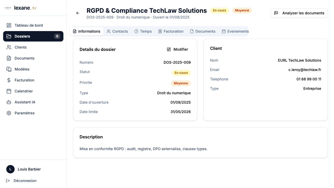
Task: Click the Facturation dollar icon in sidebar
Action: [9, 80]
